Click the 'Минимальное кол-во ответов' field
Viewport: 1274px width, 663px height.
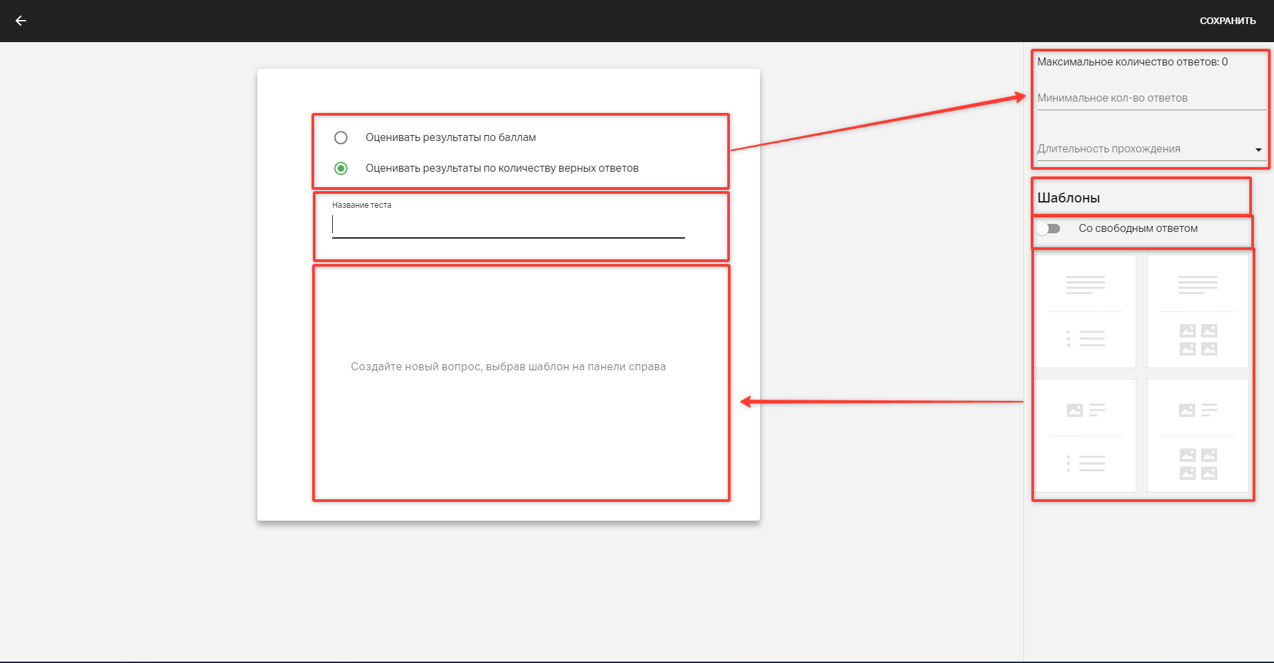click(x=1151, y=98)
